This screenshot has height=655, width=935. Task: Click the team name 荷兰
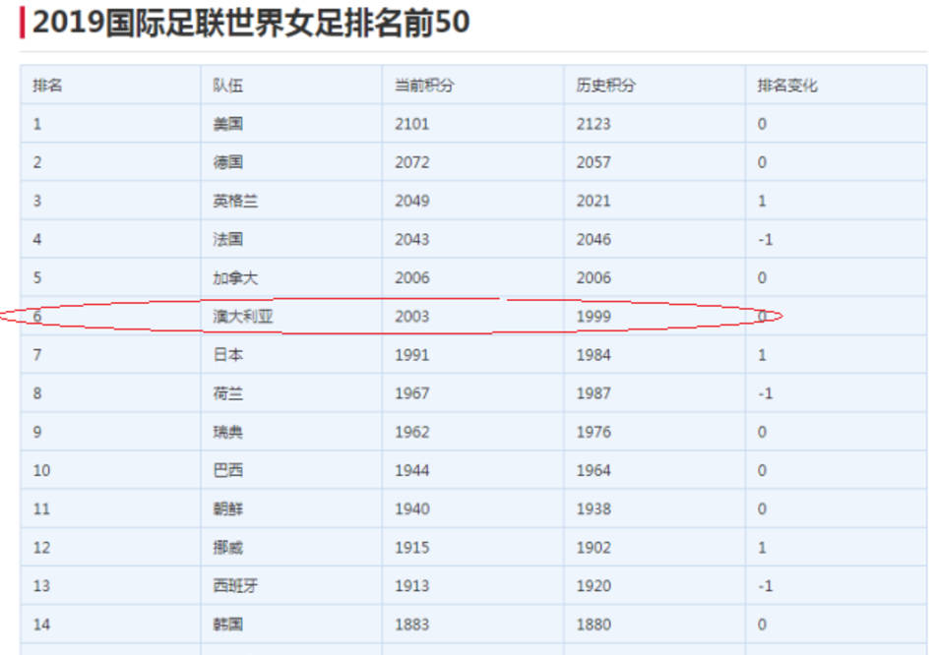(x=227, y=393)
